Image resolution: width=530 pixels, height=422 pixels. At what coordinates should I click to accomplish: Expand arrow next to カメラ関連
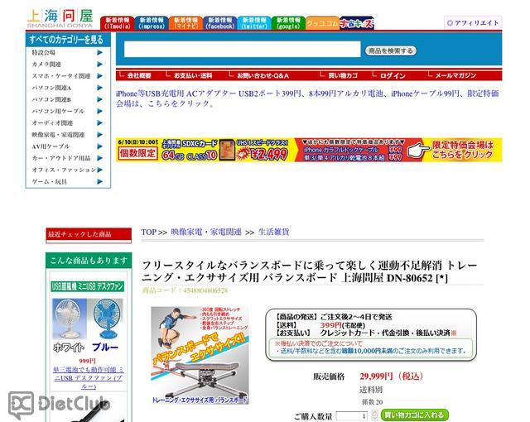pos(99,65)
